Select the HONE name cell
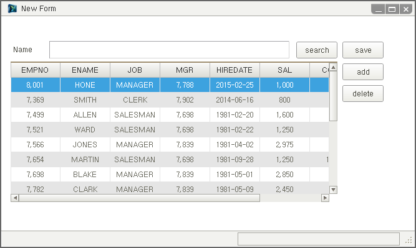The width and height of the screenshot is (416, 248). 85,85
